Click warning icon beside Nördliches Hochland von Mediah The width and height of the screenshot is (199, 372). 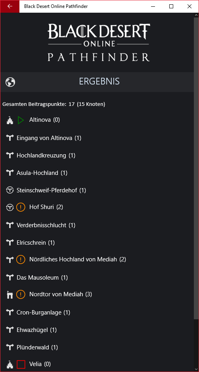coord(21,260)
